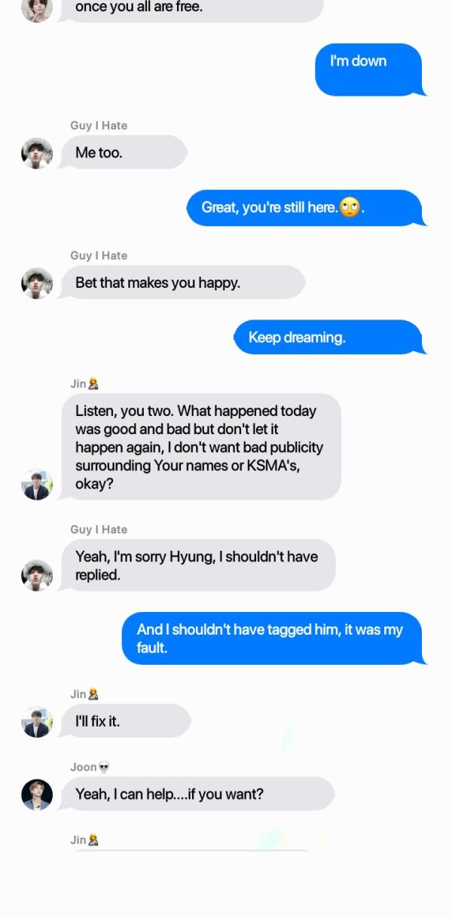This screenshot has height=918, width=452.
Task: Tap "I'll fix it." message bubble
Action: click(x=126, y=721)
